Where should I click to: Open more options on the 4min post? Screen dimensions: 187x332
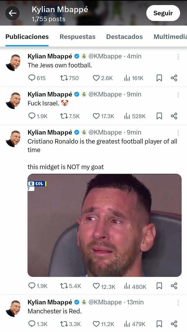tap(178, 57)
